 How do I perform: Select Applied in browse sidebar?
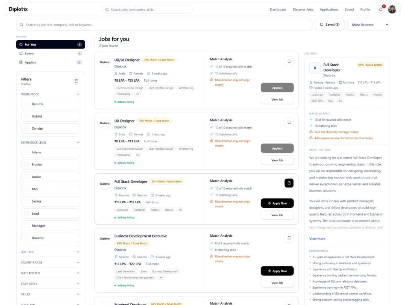coord(50,62)
